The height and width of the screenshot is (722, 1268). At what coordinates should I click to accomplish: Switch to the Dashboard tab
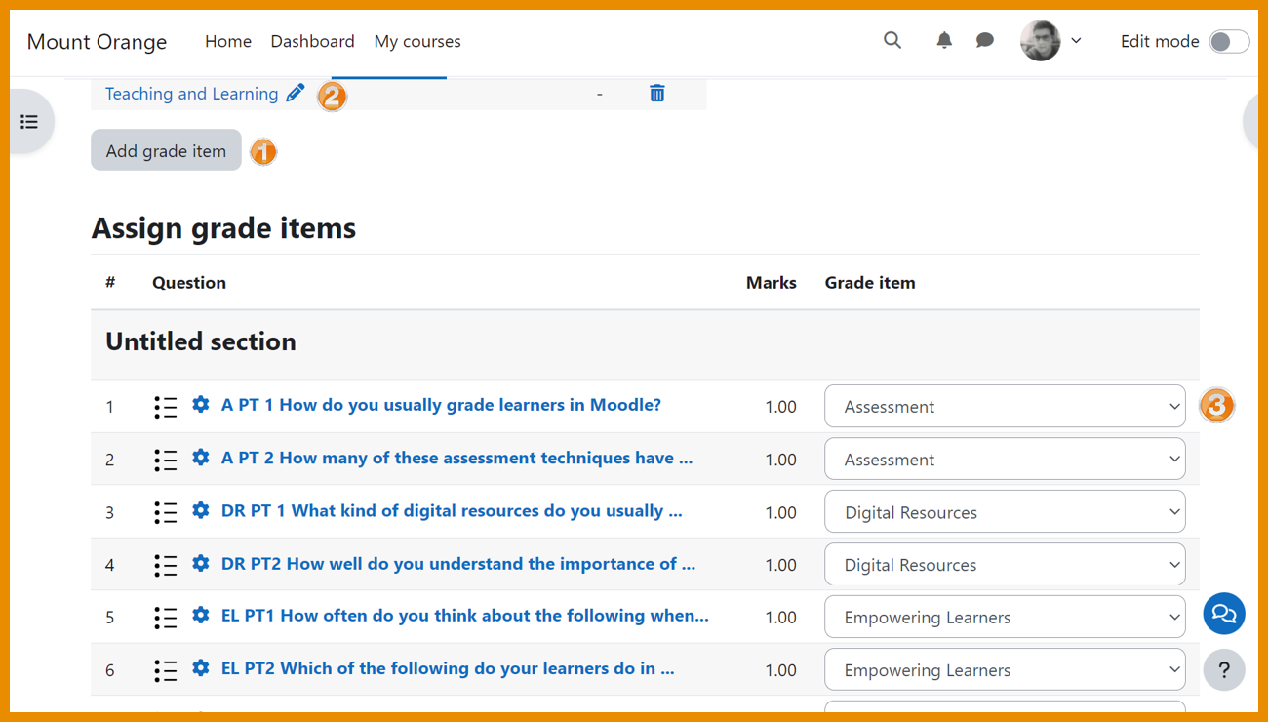[312, 41]
